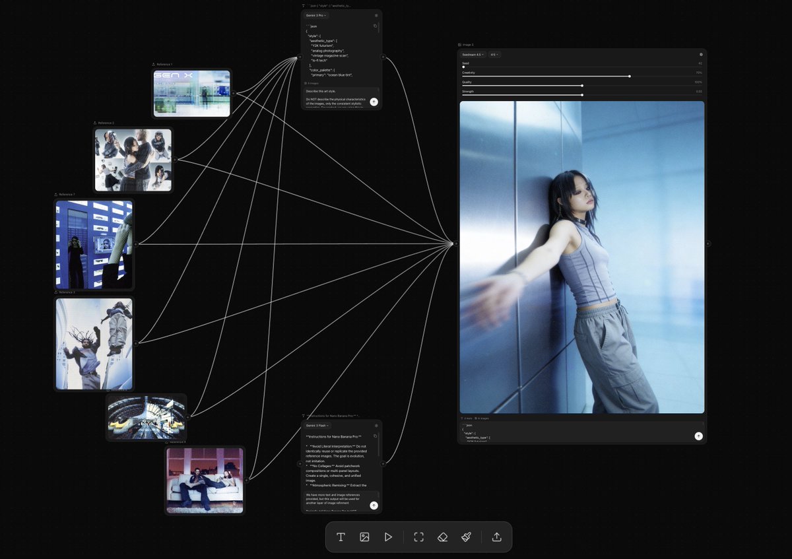Click the Play/Run icon in bottom toolbar

(388, 537)
